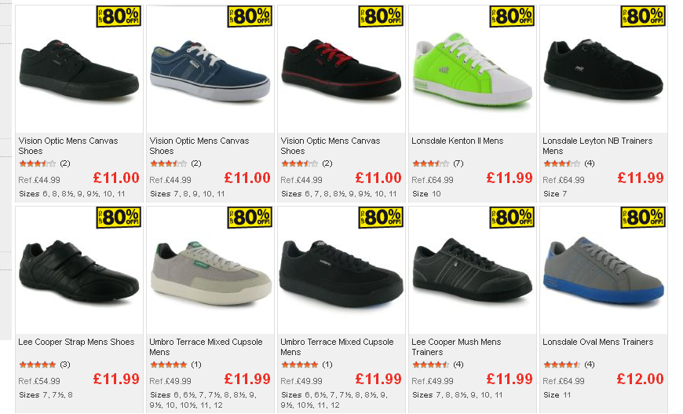Select the grey and blue Lonsdale Oval trainer image
This screenshot has width=683, height=414.
(x=604, y=270)
